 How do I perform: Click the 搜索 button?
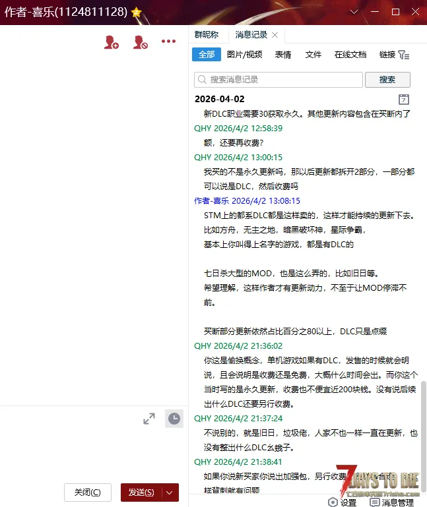click(387, 80)
